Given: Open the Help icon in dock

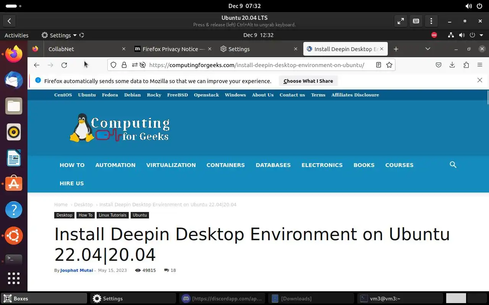Looking at the screenshot, I should point(14,210).
